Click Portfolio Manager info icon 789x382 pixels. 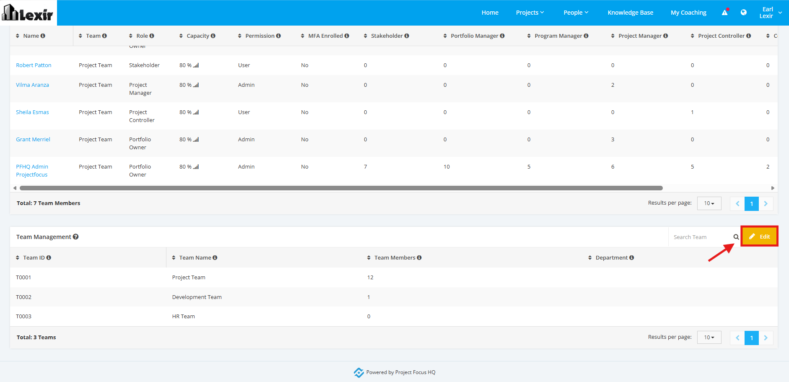point(502,36)
